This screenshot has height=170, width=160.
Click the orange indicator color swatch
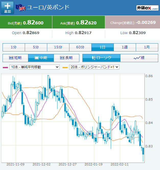coord(65,67)
